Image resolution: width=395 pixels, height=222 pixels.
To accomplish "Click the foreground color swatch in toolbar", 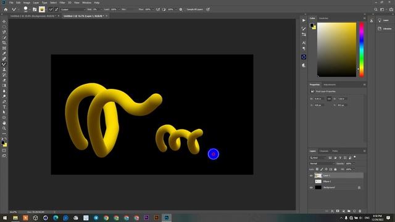I will click(x=2, y=142).
